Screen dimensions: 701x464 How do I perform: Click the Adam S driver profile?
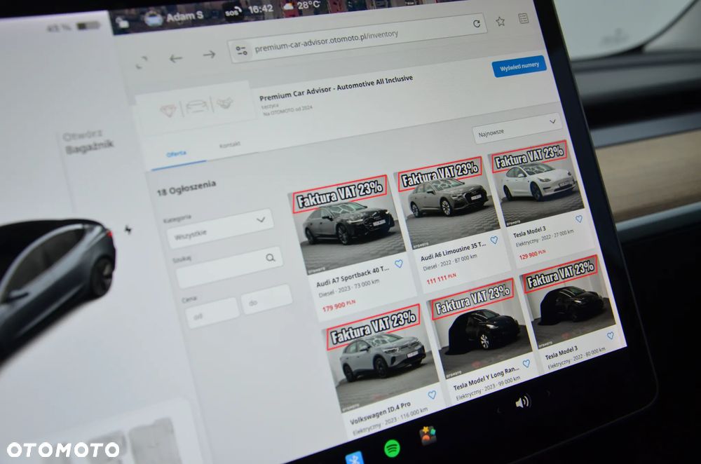[175, 18]
